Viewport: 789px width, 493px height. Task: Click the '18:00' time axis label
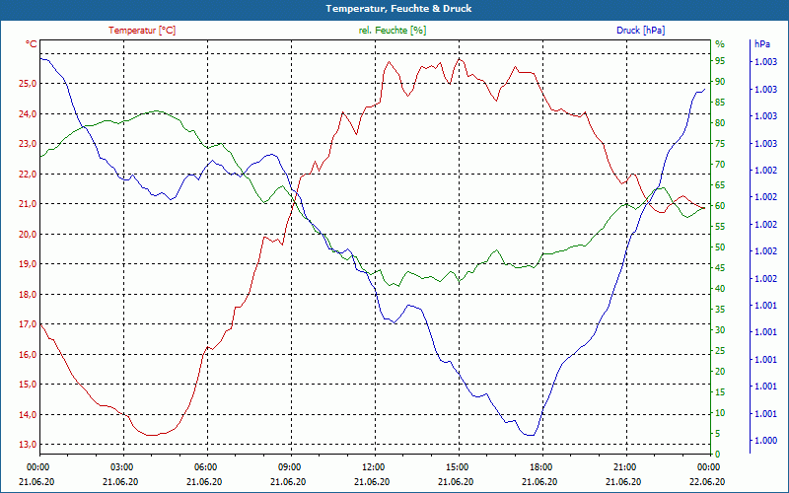[x=539, y=466]
